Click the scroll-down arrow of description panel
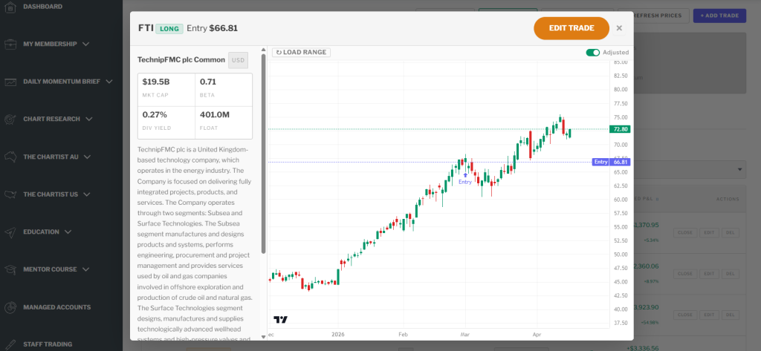Image resolution: width=761 pixels, height=351 pixels. coord(264,336)
